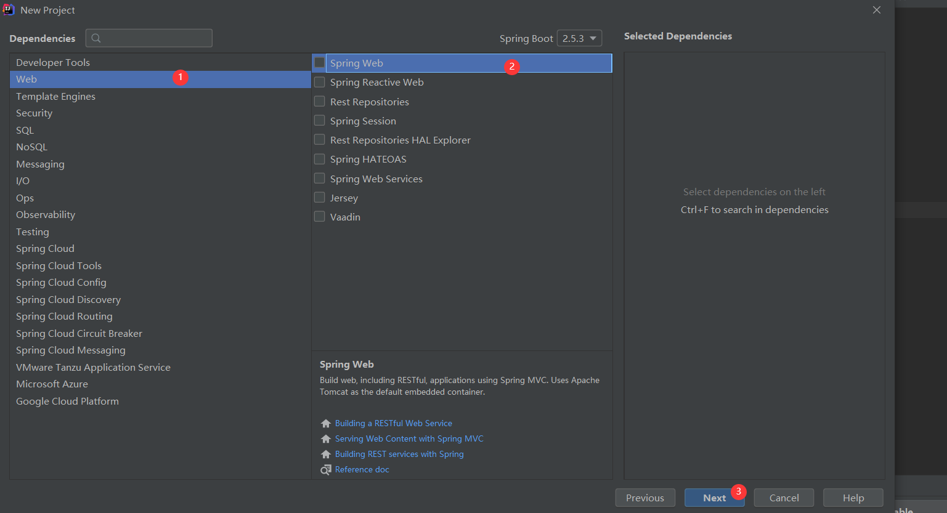Tick the Rest Repositories checkbox

[319, 101]
